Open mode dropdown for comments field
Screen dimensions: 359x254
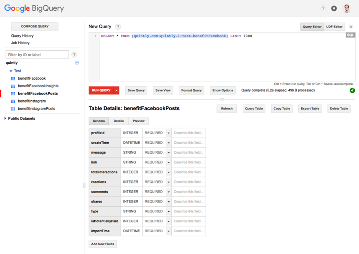tap(168, 192)
